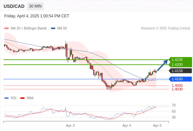The image size is (193, 131).
Task: Click the Apr 4 date axis label
Action: [127, 125]
